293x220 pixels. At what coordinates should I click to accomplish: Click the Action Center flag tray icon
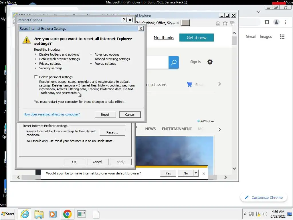coord(258,214)
